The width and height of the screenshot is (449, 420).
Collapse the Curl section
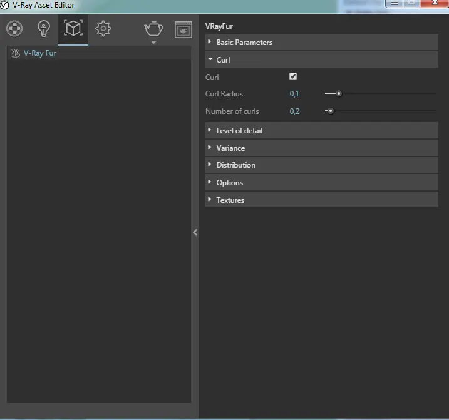pyautogui.click(x=223, y=60)
